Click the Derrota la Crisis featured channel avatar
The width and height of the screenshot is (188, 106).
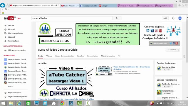(159, 68)
